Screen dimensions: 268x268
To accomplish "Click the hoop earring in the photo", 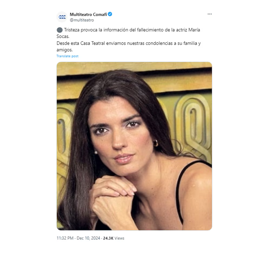I will tap(156, 143).
